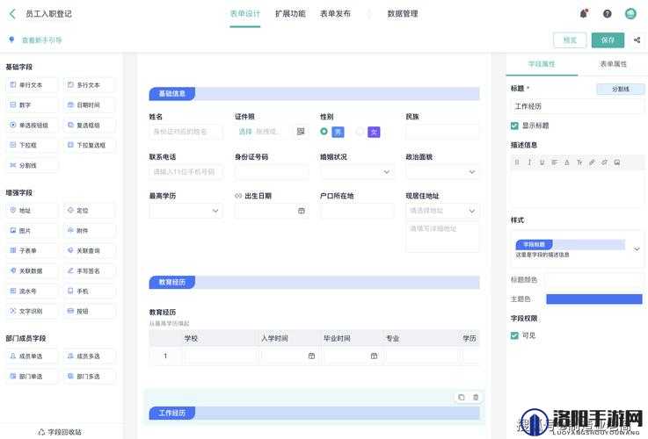Click the 分割线 type tag in properties
Screen dimensions: 648x439
tap(621, 89)
